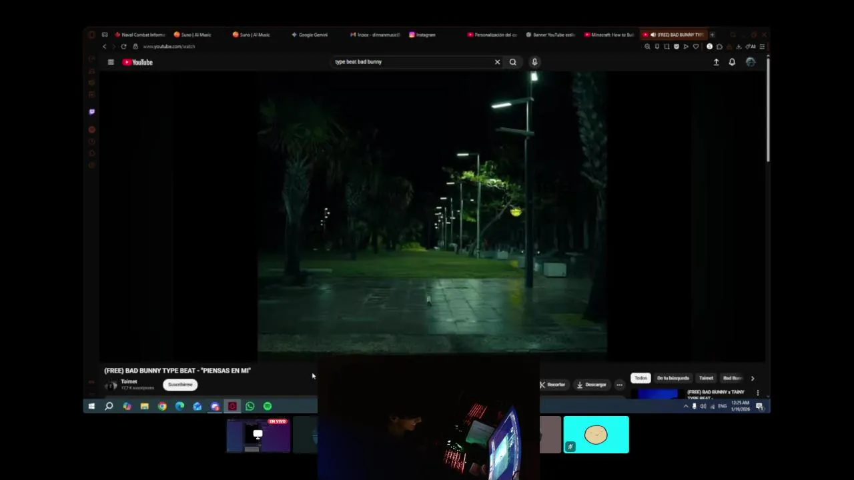The height and width of the screenshot is (480, 854).
Task: Select the Todos filter chip
Action: pos(640,378)
